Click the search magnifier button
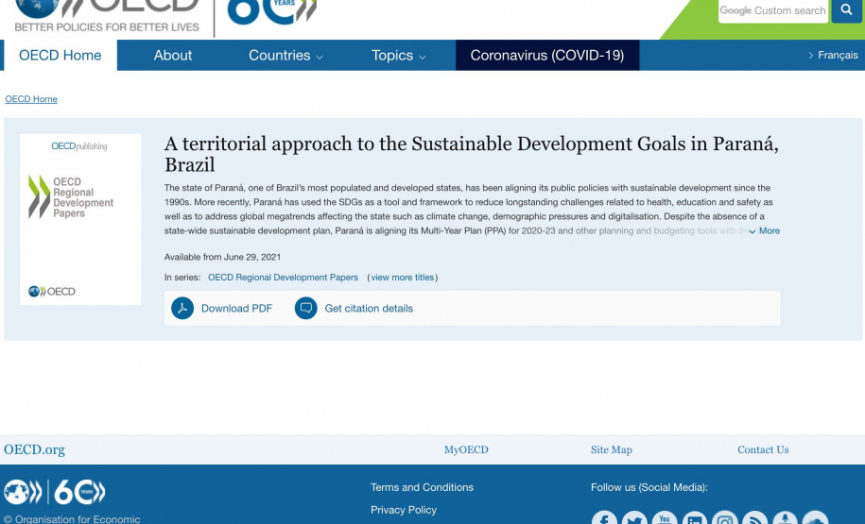Viewport: 865px width, 524px height. point(846,10)
